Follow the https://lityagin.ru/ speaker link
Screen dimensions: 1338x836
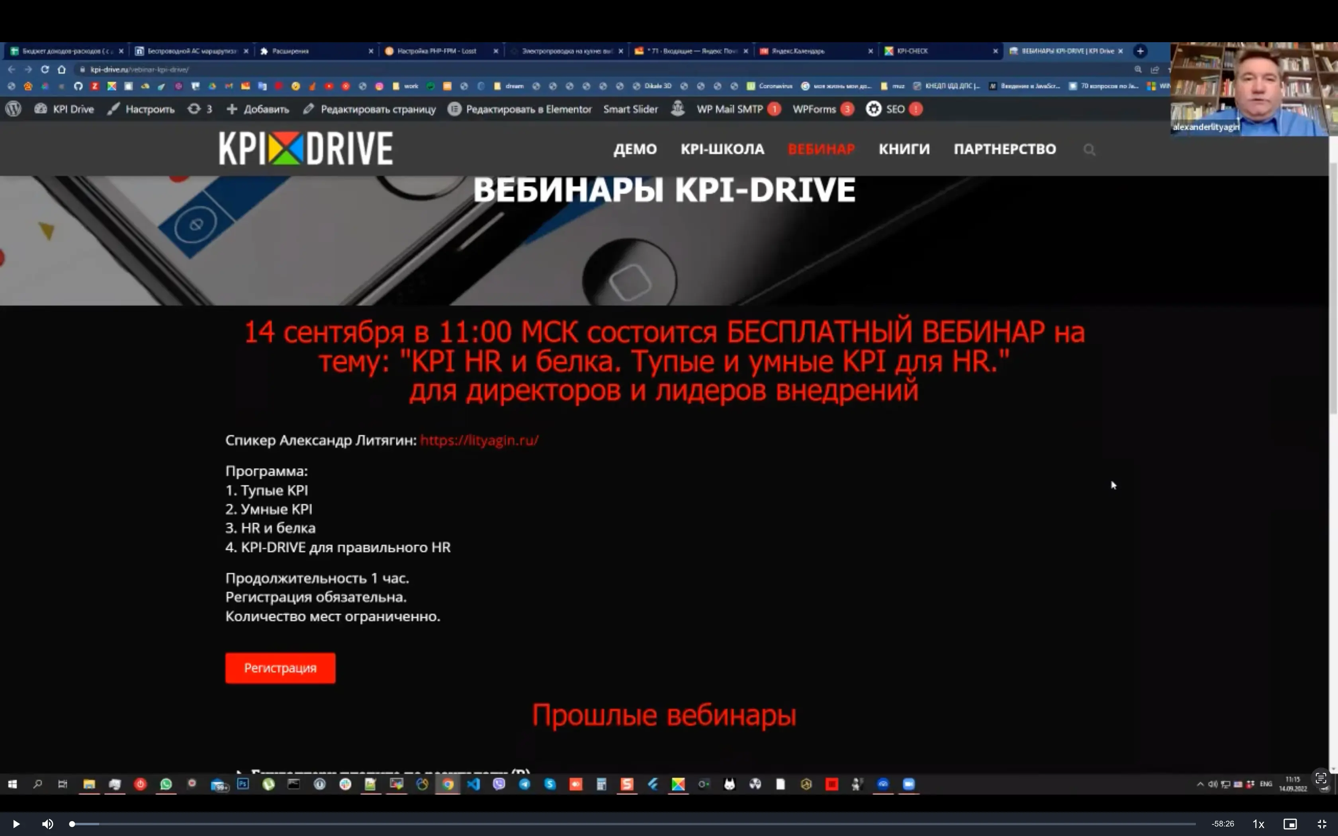479,440
